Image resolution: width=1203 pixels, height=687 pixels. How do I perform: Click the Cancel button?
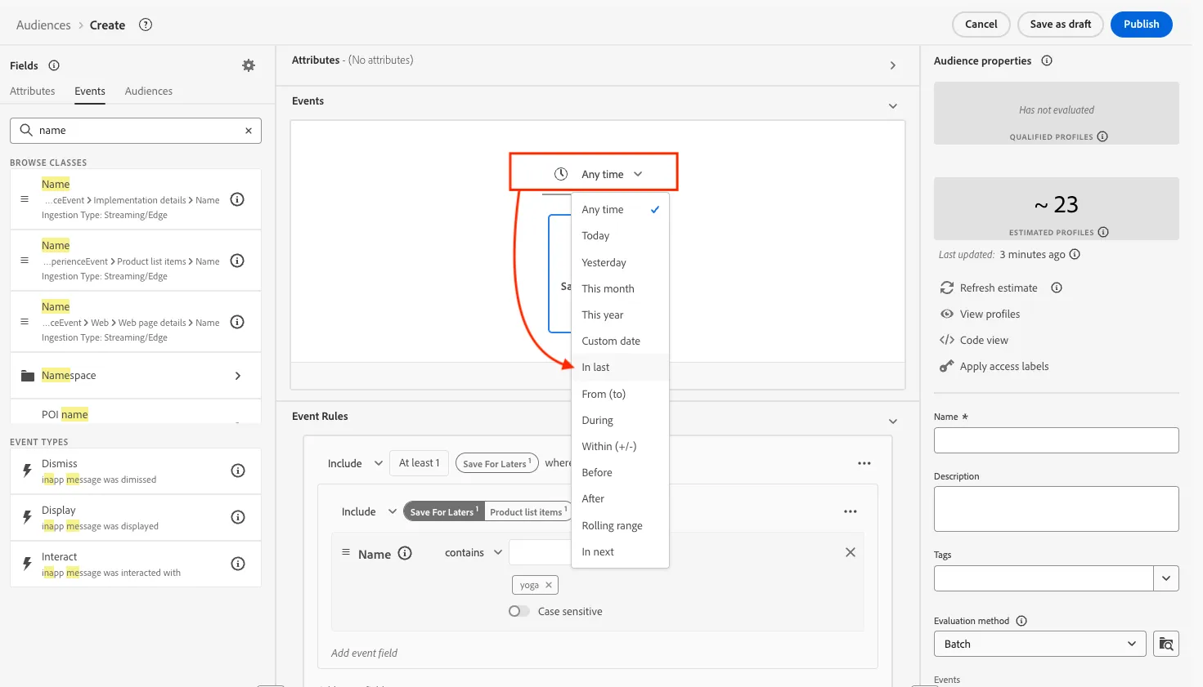[x=981, y=25]
